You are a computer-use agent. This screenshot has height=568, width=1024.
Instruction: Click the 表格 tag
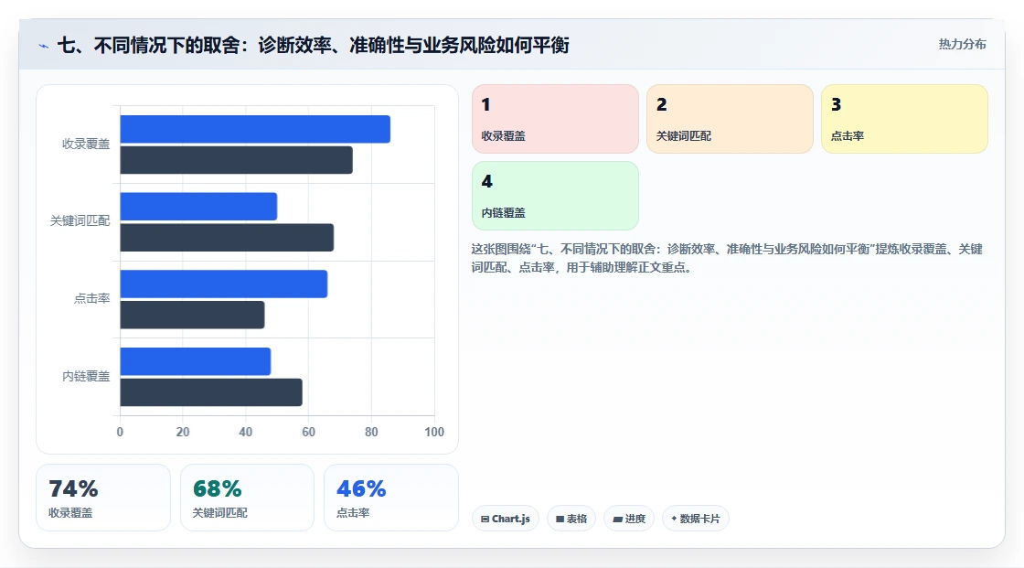571,519
